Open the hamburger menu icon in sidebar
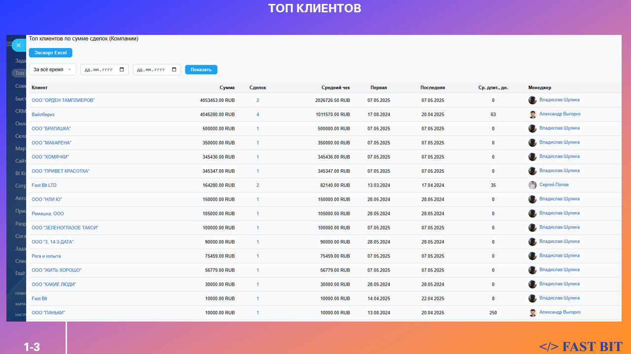The image size is (631, 354). point(9,44)
